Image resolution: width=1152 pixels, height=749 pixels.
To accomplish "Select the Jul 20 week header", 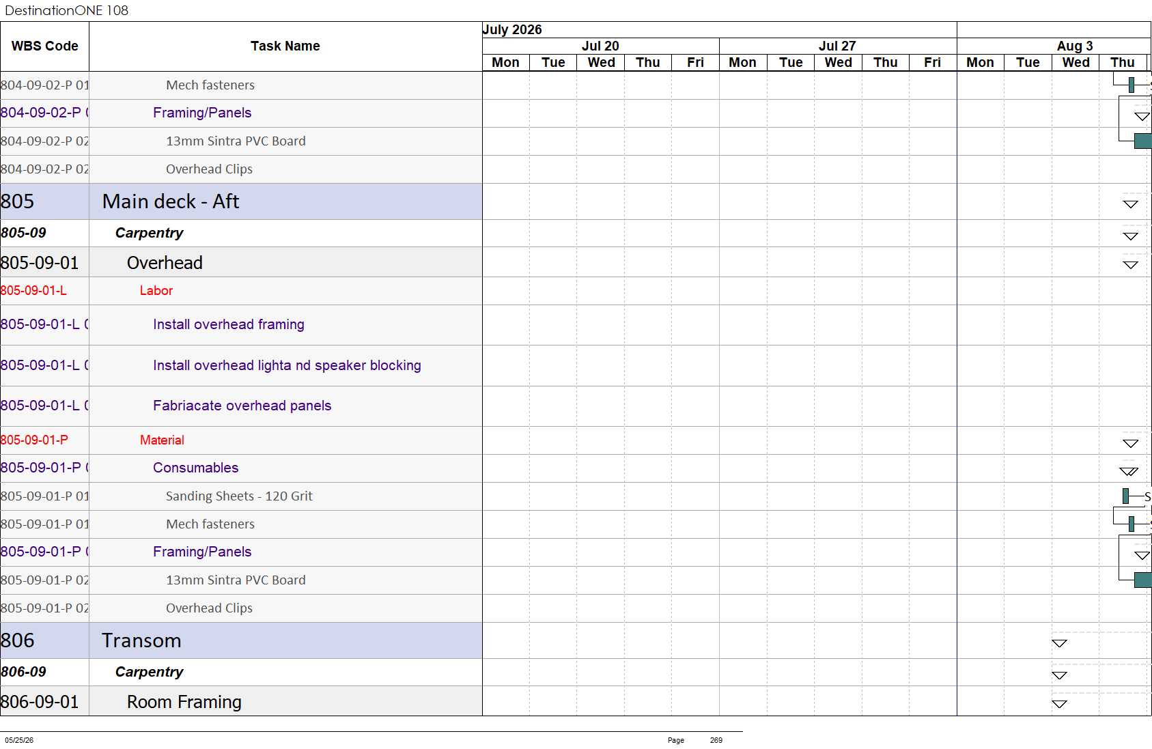I will click(600, 46).
